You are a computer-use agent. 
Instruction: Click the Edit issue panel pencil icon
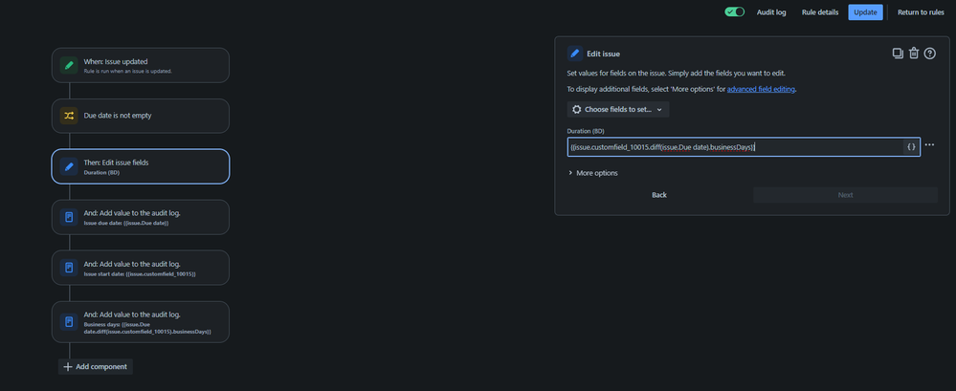point(575,54)
